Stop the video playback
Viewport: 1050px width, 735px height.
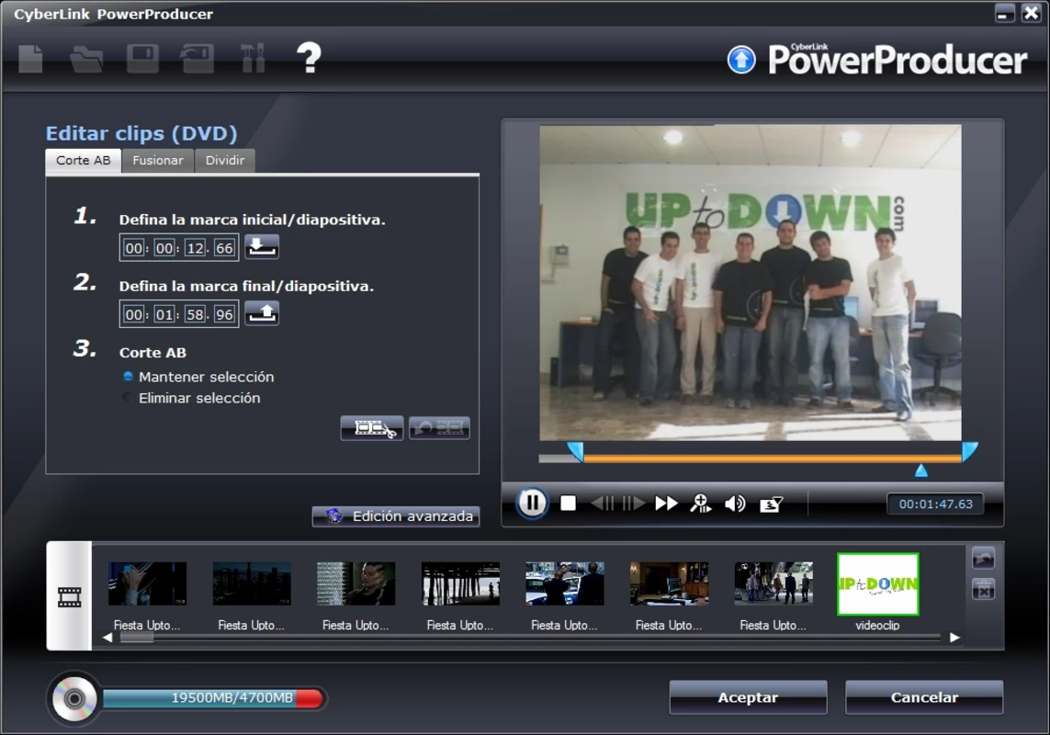pos(568,503)
